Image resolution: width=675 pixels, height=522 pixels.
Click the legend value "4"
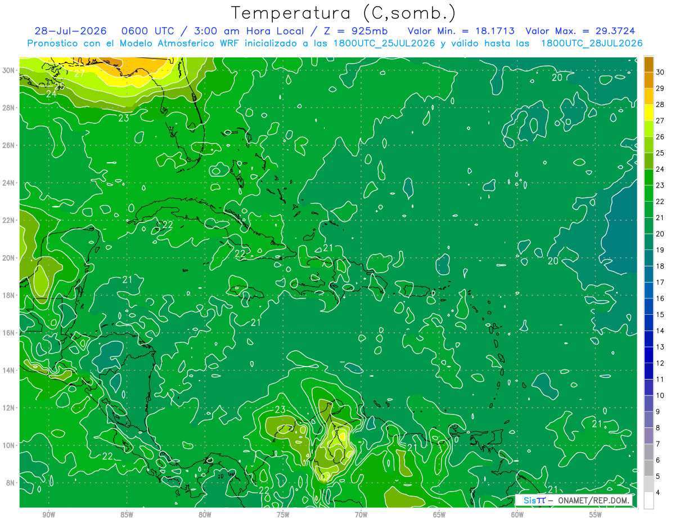tap(658, 493)
